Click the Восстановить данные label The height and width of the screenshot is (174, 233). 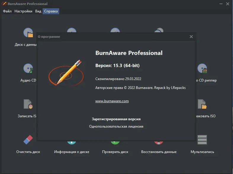[159, 152]
